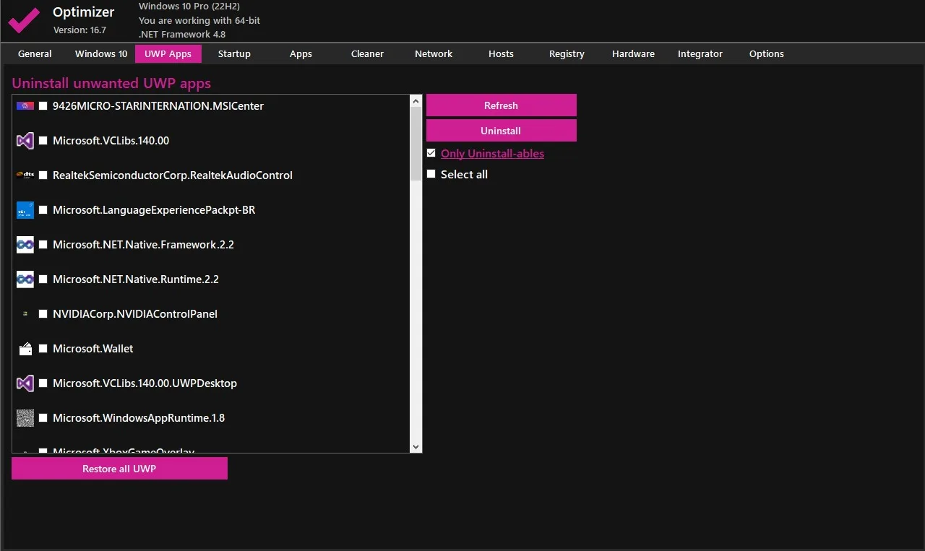Select the 9426MICRO-STARINTERNATION.MSICenter entry text

pyautogui.click(x=158, y=106)
